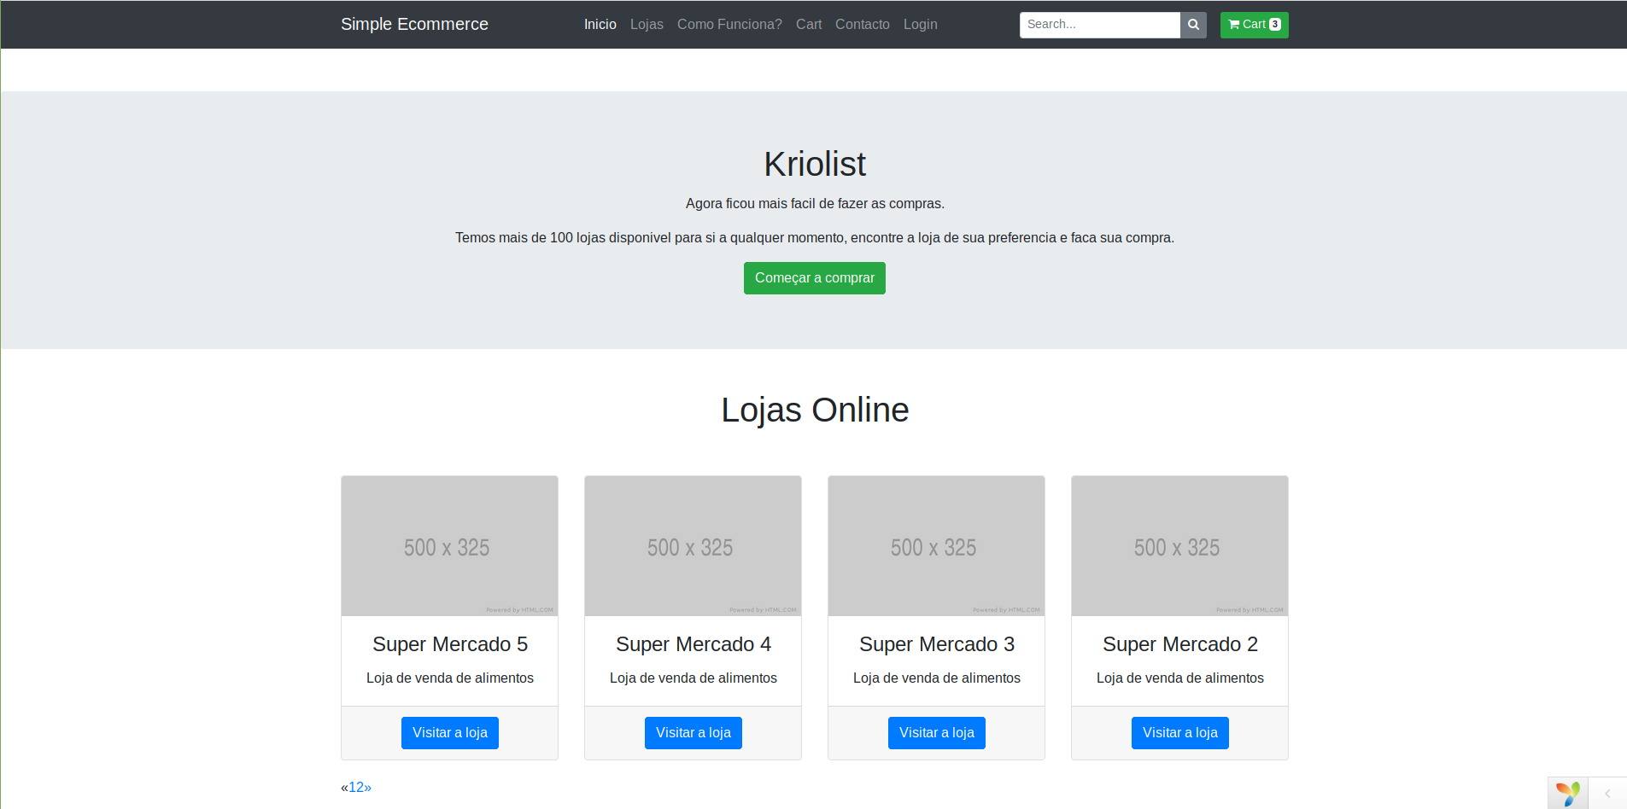Viewport: 1627px width, 809px height.
Task: Focus the Search input field
Action: click(x=1100, y=25)
